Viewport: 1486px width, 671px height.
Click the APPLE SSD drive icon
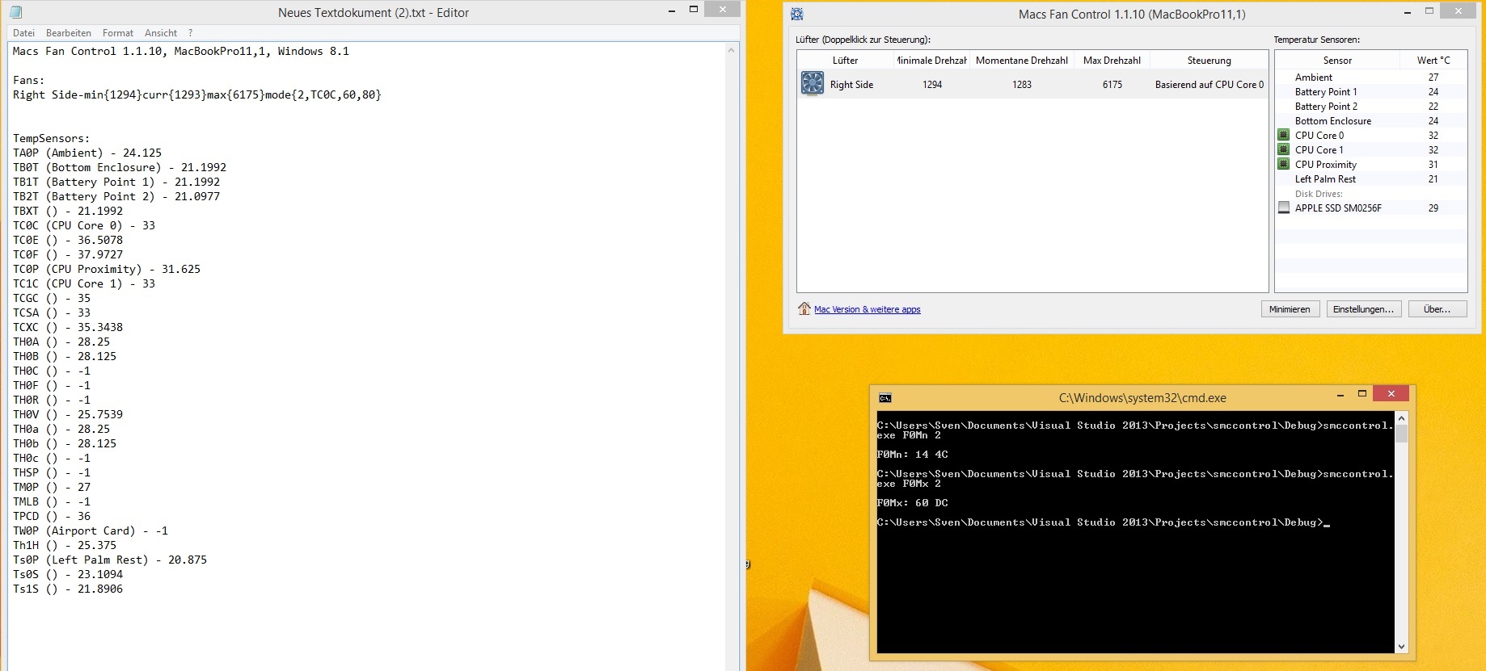tap(1283, 208)
